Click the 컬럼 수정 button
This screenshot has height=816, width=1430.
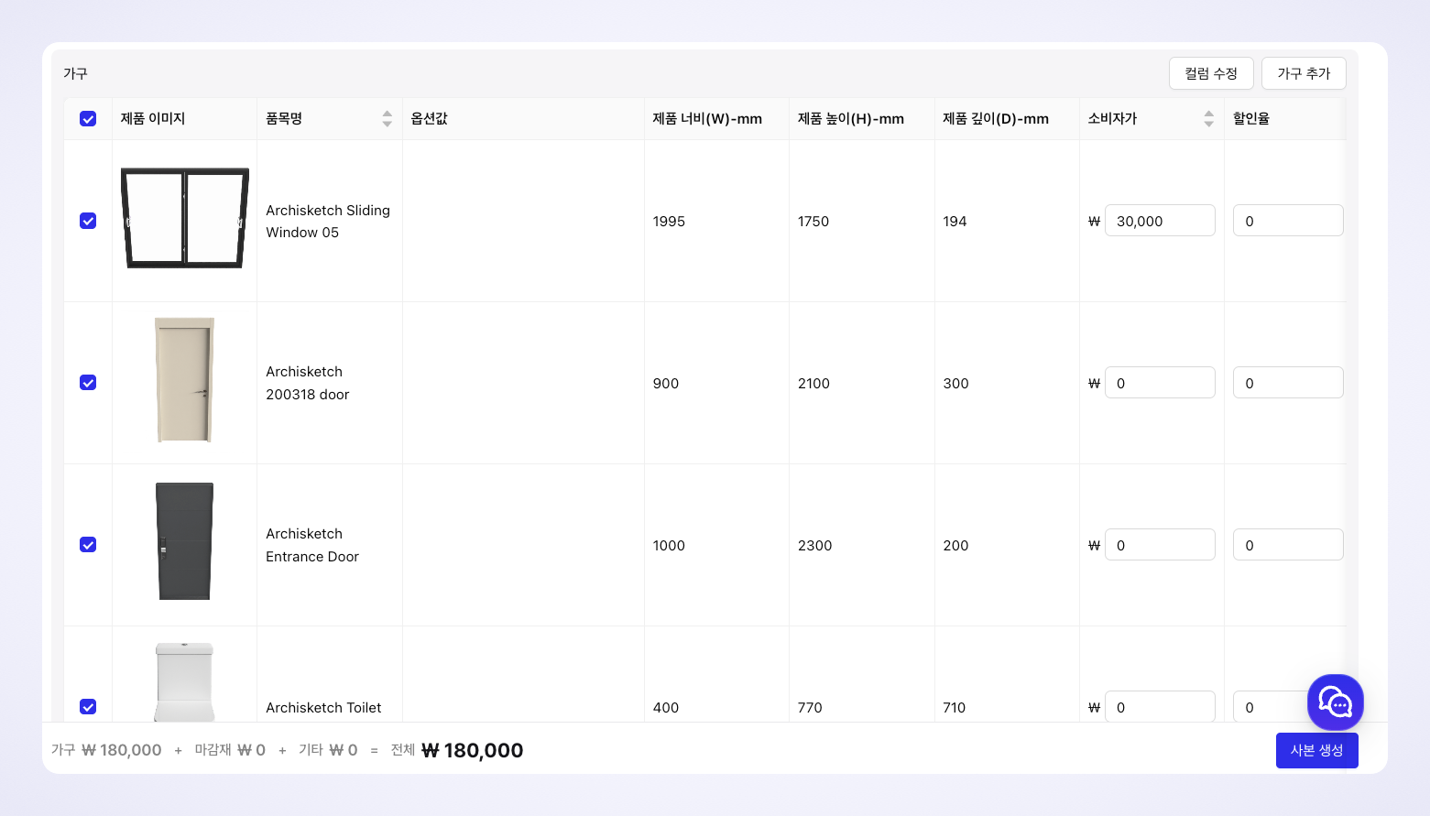tap(1210, 73)
